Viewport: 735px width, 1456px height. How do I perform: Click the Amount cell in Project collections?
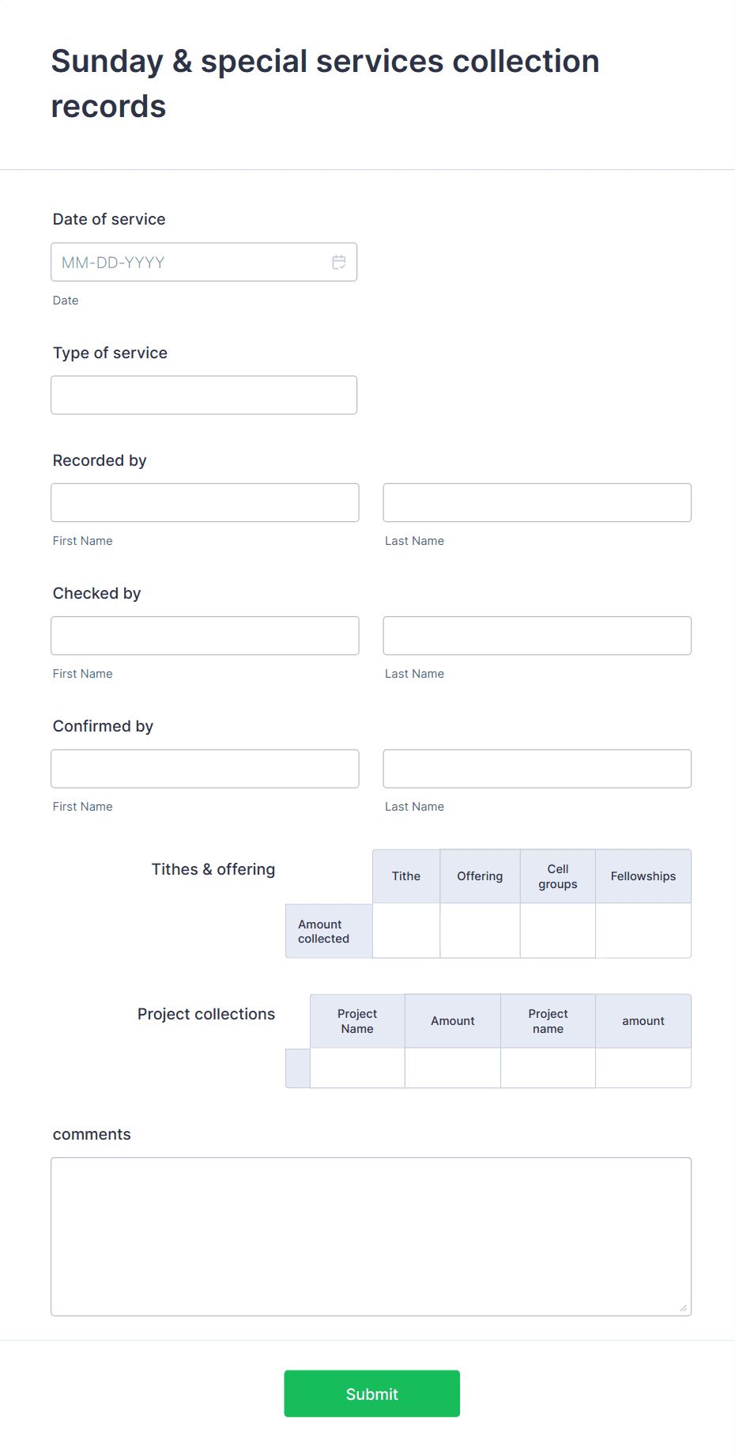tap(452, 1068)
